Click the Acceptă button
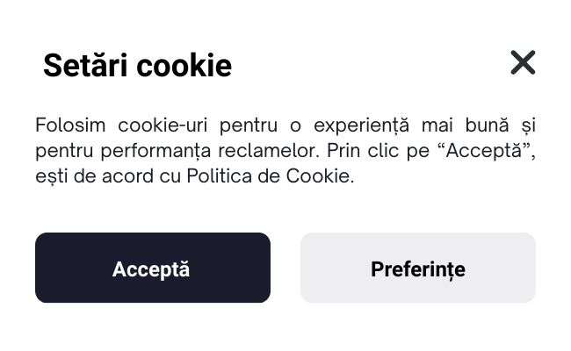 pos(153,268)
